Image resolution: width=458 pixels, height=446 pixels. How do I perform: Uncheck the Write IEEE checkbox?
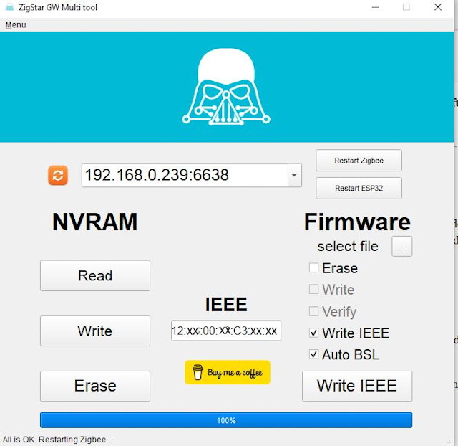tap(313, 333)
